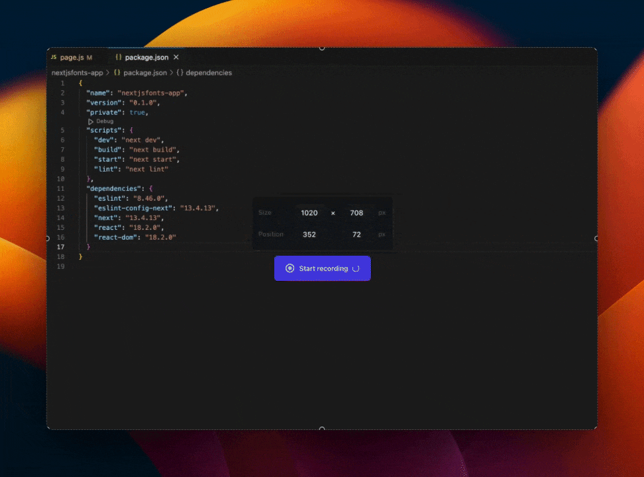644x477 pixels.
Task: Click the JSON braces icon on the package.json tab
Action: [x=117, y=58]
